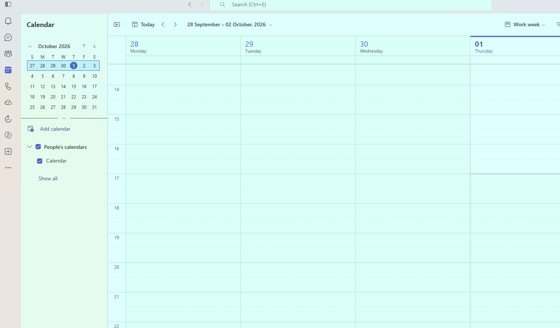Open the overlapping rounded squares app icon

click(x=8, y=135)
